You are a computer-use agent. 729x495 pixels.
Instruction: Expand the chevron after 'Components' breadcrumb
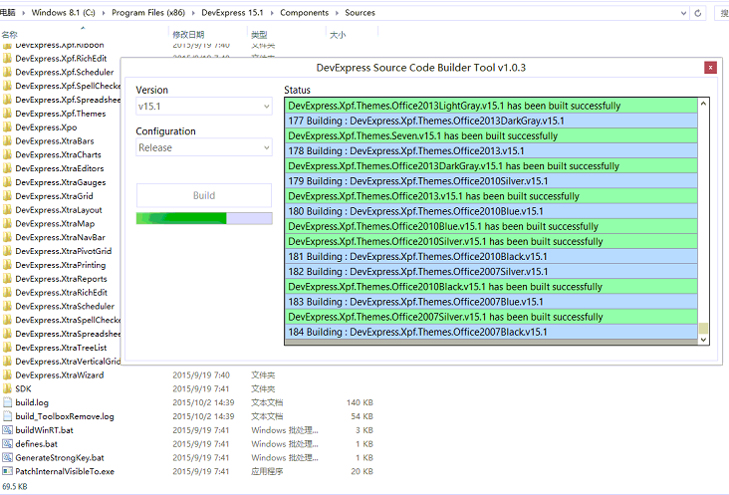(337, 13)
